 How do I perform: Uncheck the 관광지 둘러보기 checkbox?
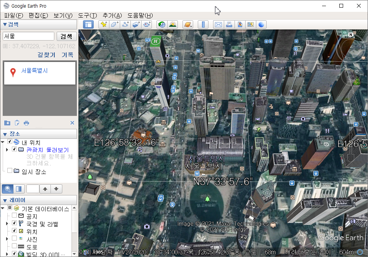pyautogui.click(x=14, y=149)
